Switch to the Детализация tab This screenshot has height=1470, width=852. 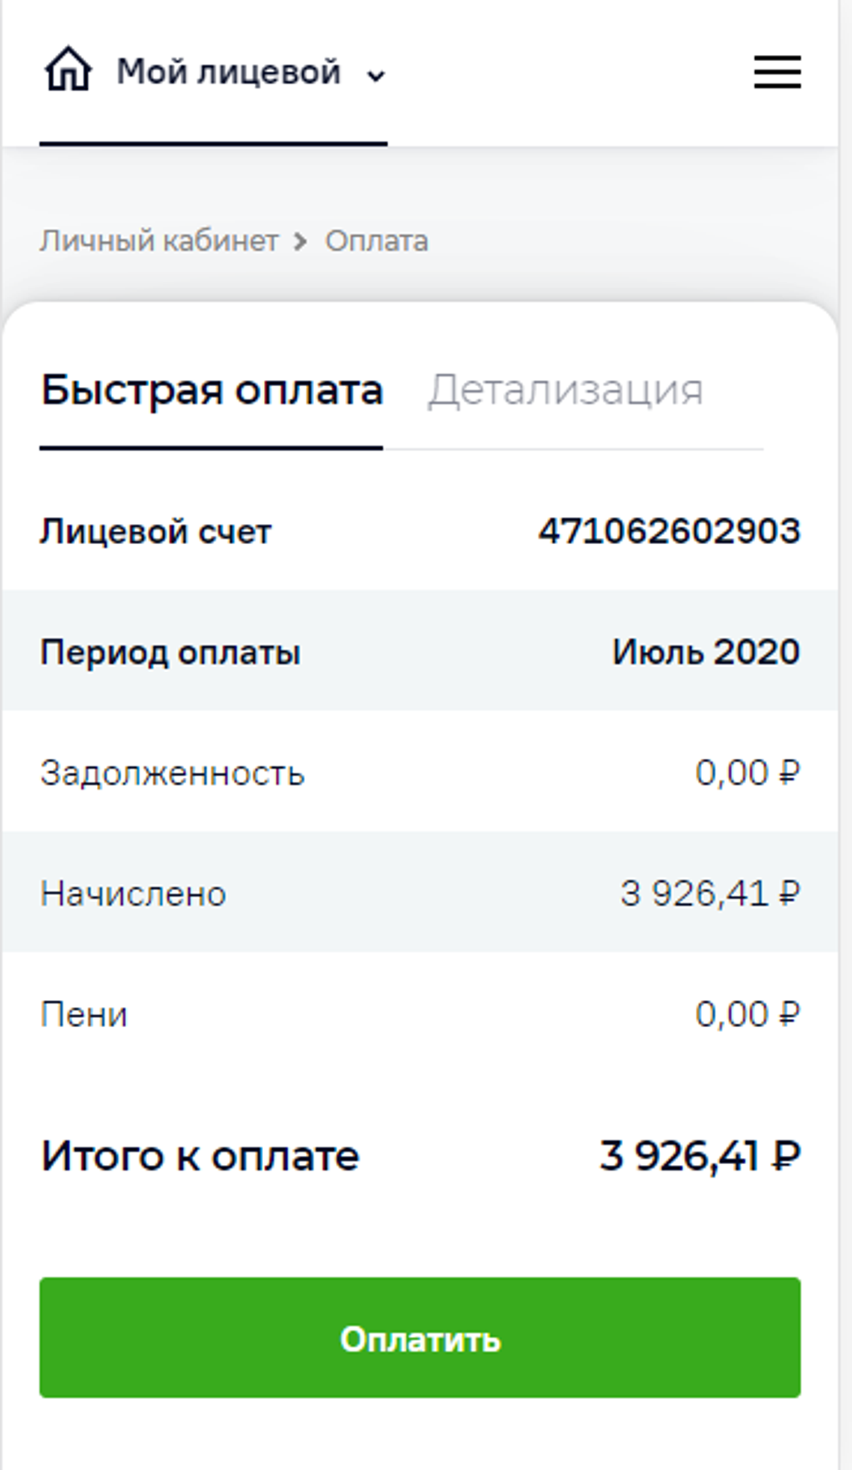tap(565, 390)
